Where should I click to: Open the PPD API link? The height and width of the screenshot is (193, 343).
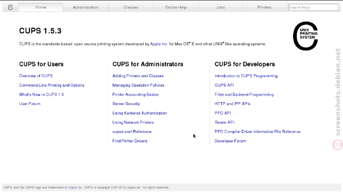tap(223, 113)
